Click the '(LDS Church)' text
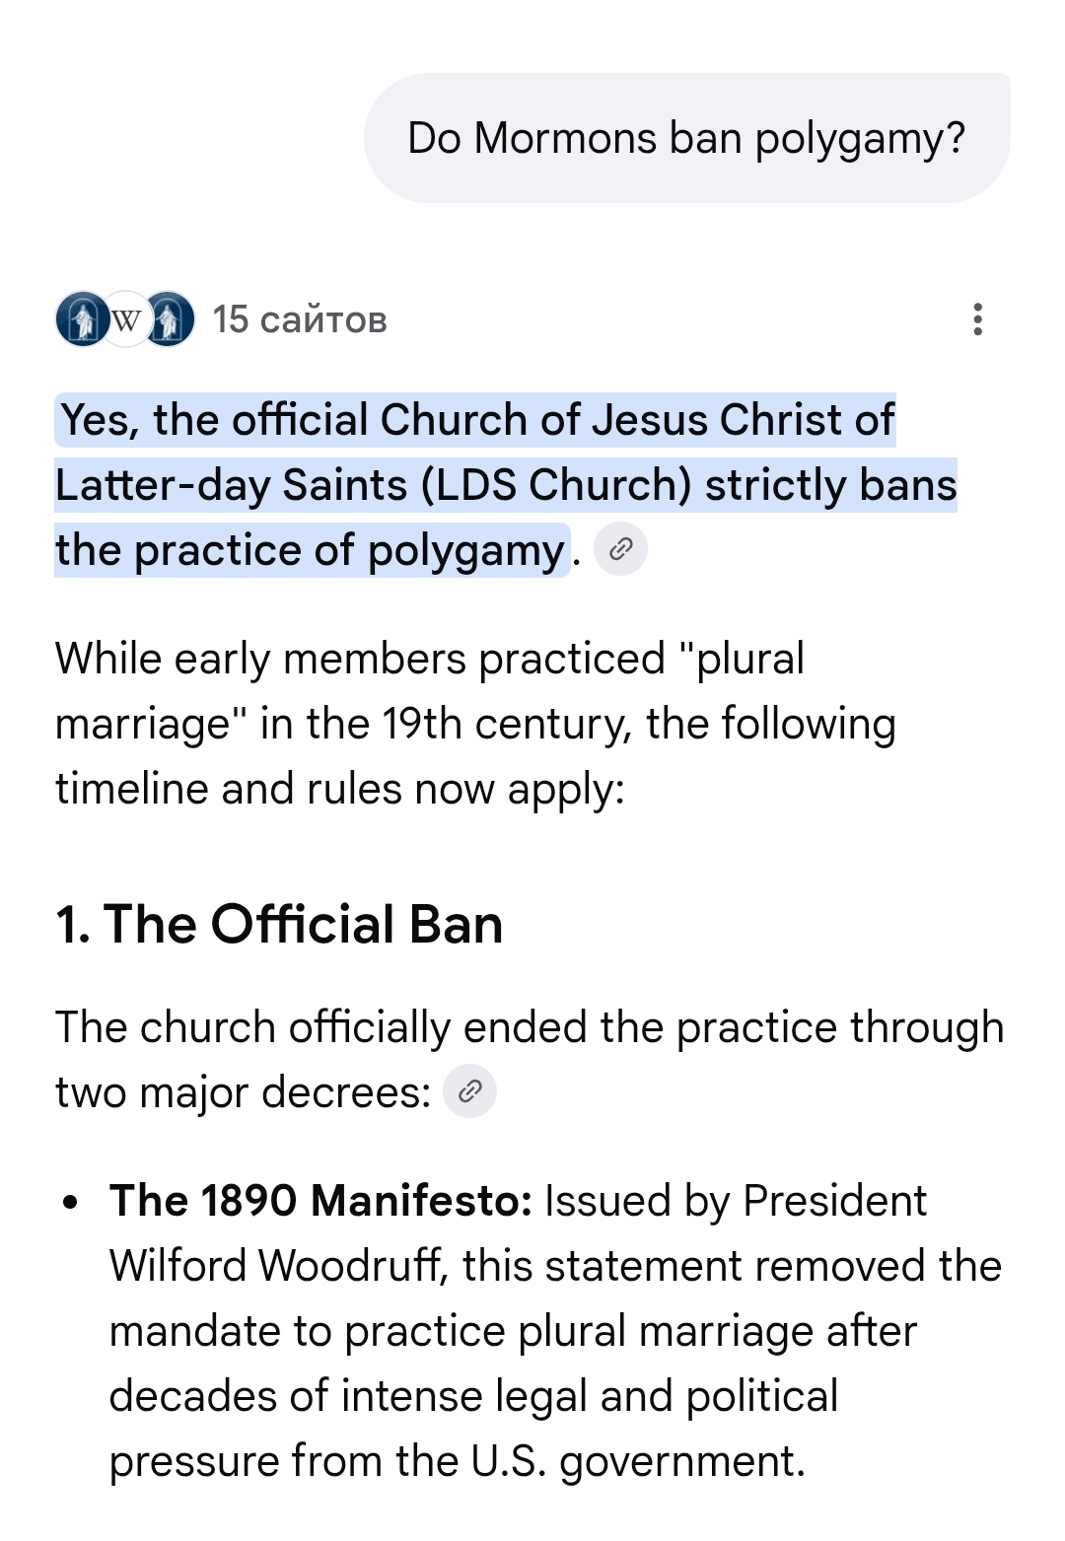The width and height of the screenshot is (1065, 1541). (x=556, y=485)
